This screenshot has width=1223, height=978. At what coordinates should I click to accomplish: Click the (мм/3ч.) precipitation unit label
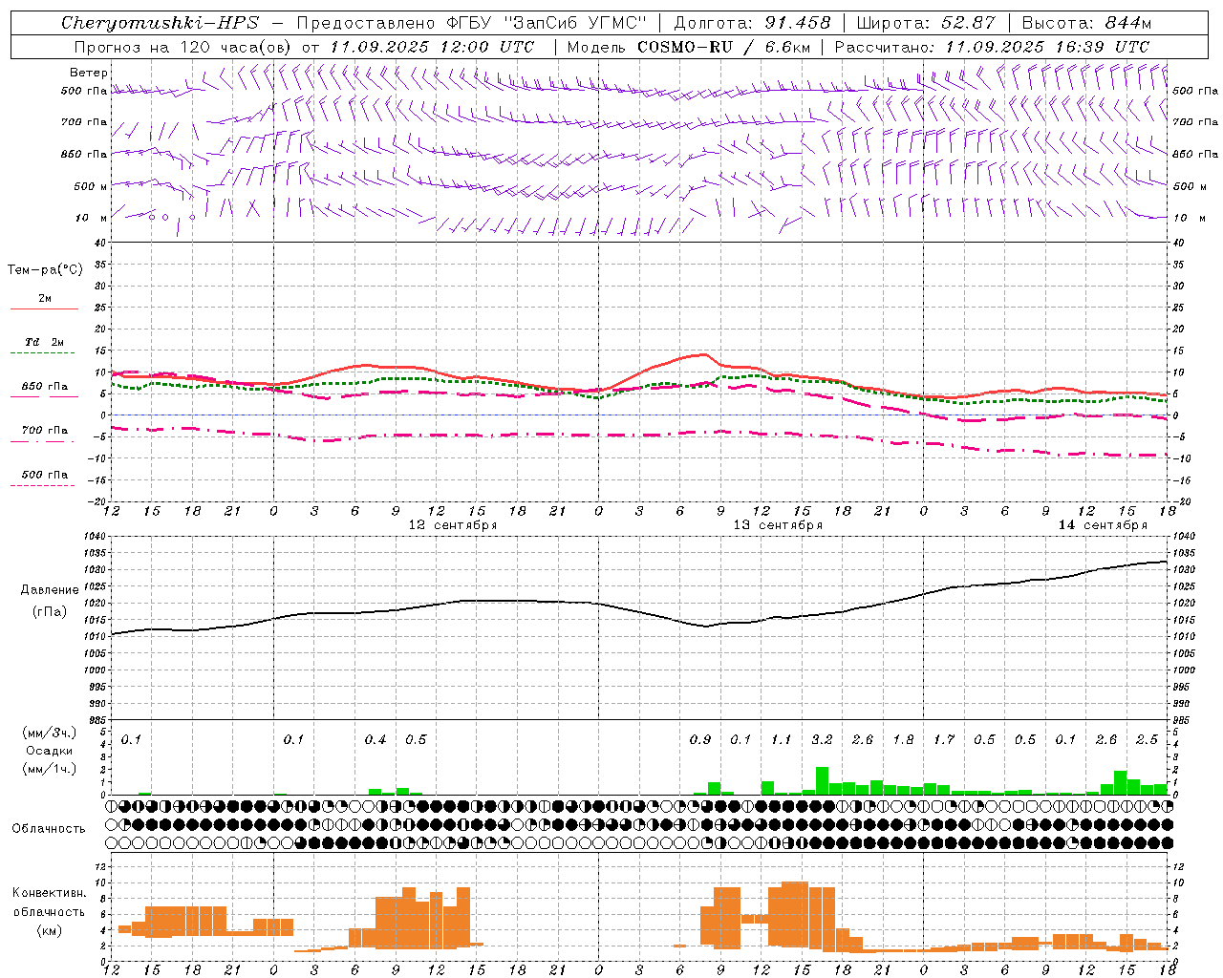[x=49, y=733]
